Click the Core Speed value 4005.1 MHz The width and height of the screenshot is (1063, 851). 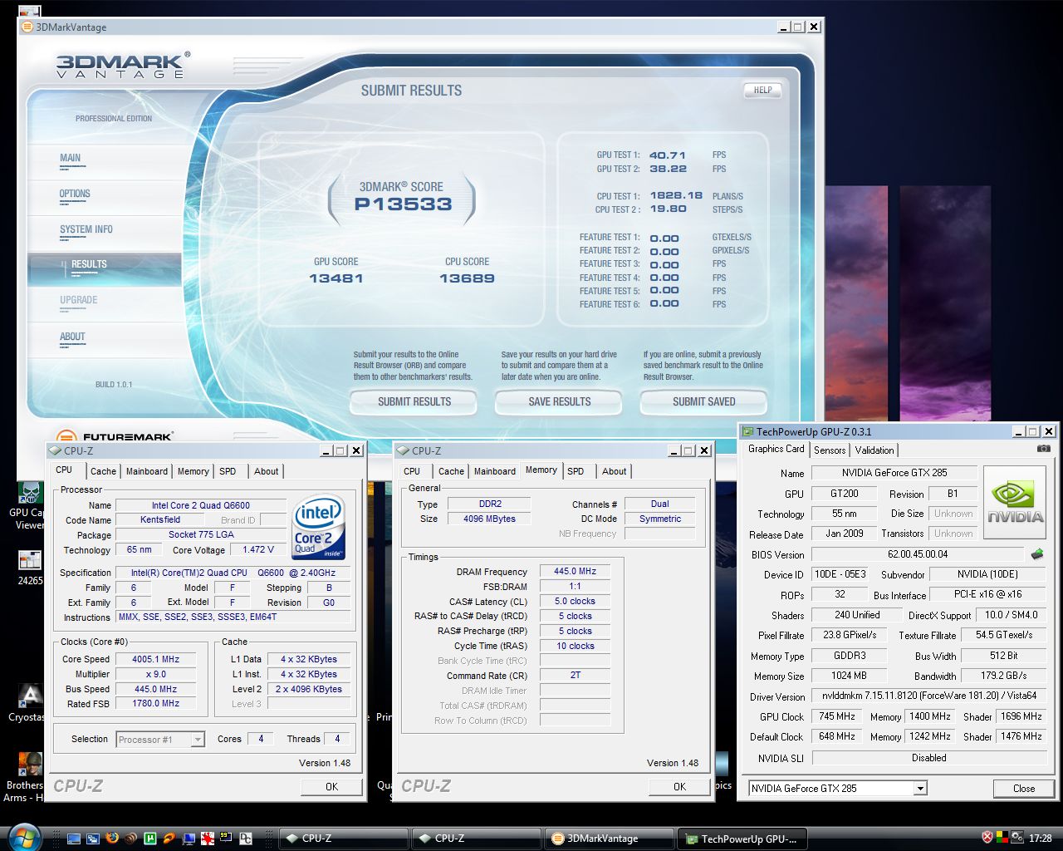tap(155, 659)
